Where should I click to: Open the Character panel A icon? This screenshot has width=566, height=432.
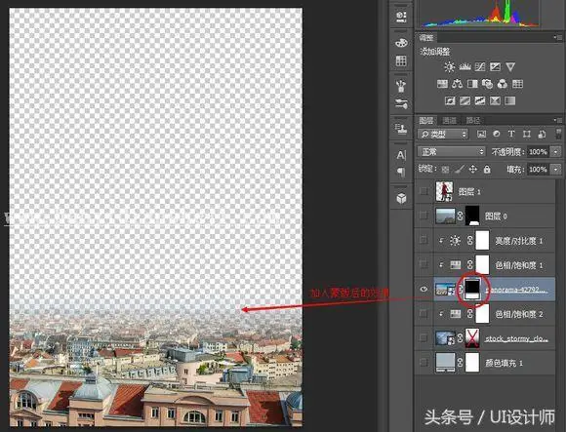401,155
